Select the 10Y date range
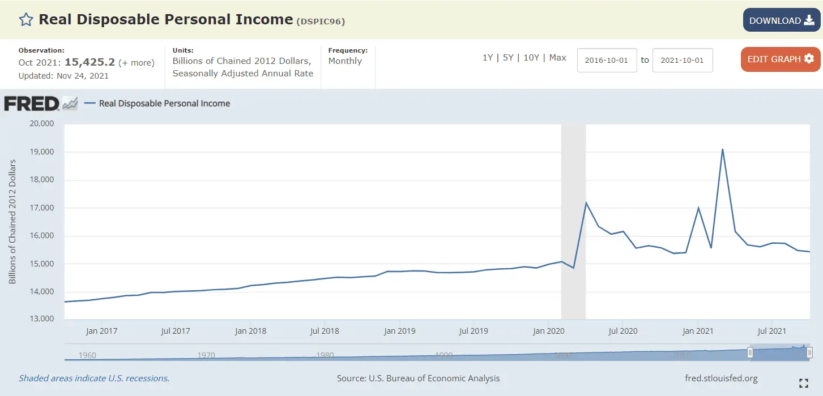The image size is (823, 396). click(x=531, y=58)
